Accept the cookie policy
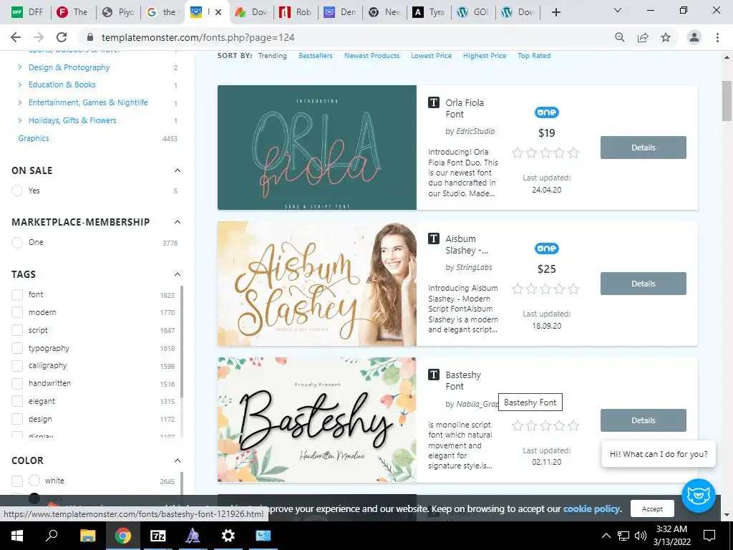The width and height of the screenshot is (733, 550). point(652,509)
